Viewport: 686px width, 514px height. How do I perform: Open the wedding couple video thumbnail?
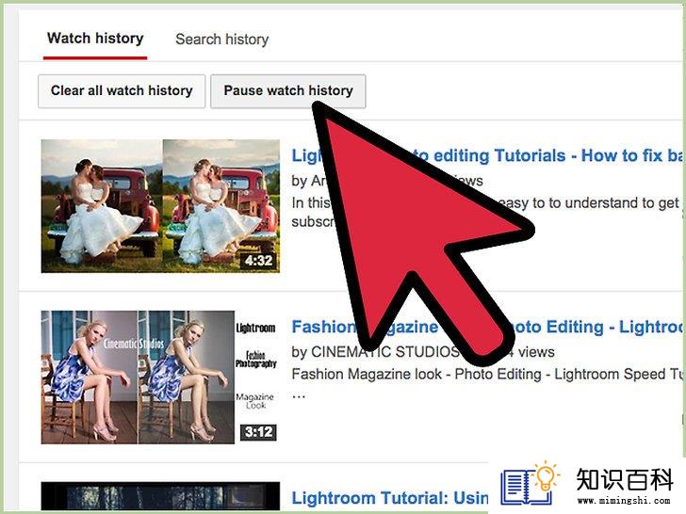point(160,206)
